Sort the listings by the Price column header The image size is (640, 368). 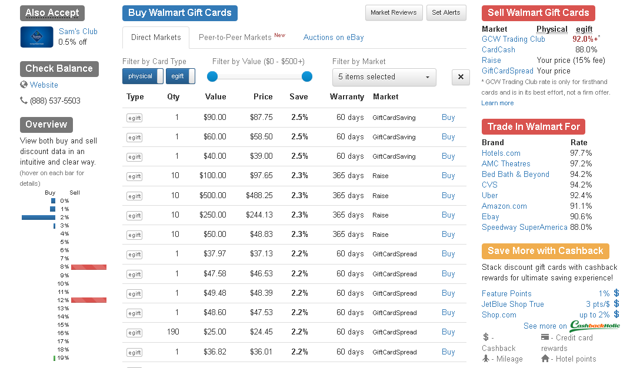tap(263, 96)
